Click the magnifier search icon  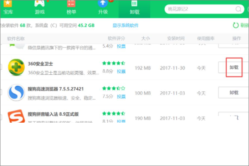239,9
